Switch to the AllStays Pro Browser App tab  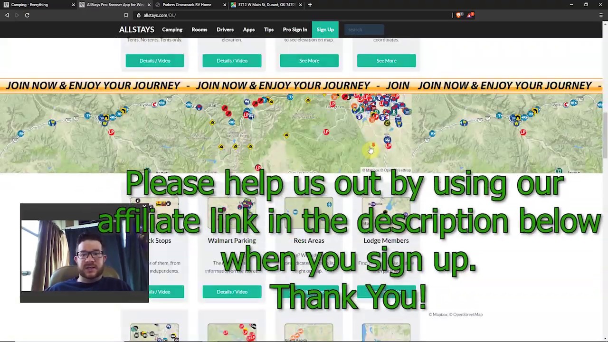point(114,5)
